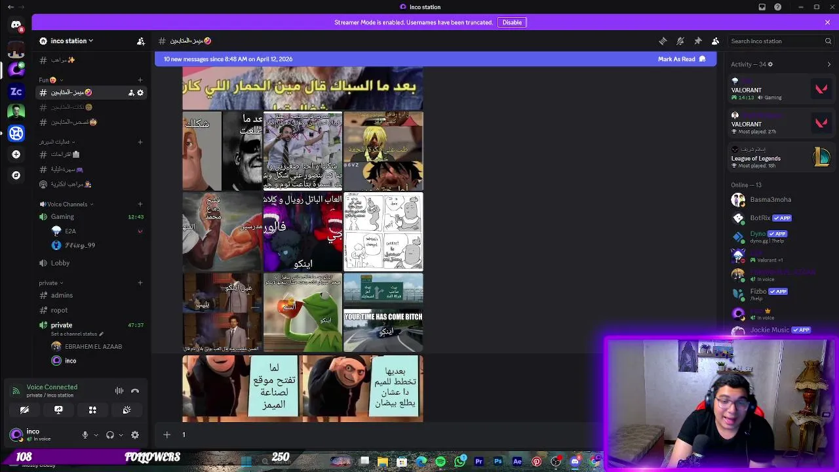This screenshot has height=472, width=839.
Task: Mute the microphone
Action: pos(85,435)
